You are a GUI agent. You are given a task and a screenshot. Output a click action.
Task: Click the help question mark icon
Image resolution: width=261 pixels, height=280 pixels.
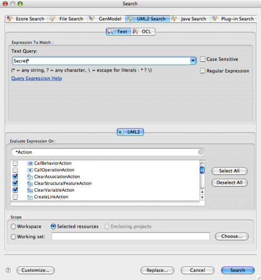tap(8, 270)
